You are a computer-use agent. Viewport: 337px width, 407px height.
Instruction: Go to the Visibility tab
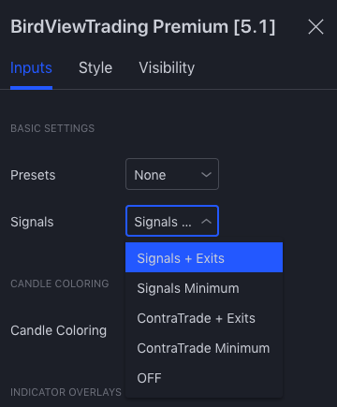[x=167, y=68]
